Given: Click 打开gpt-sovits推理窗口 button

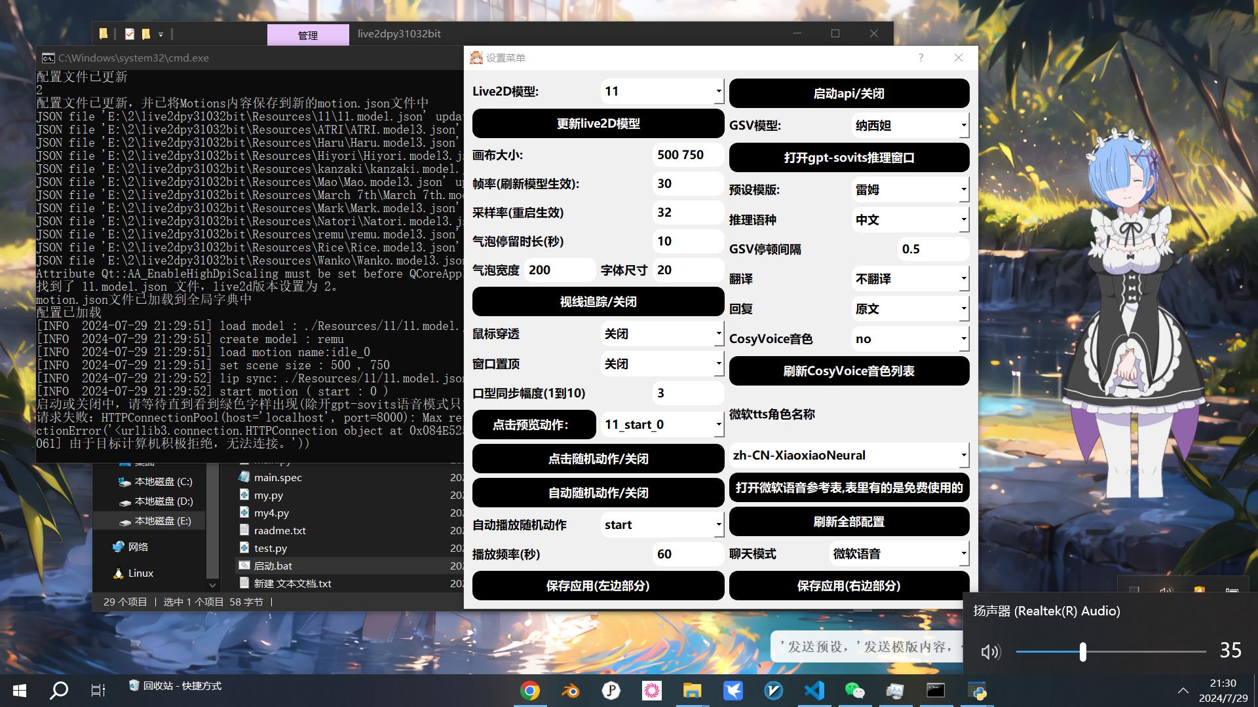Looking at the screenshot, I should click(x=849, y=158).
